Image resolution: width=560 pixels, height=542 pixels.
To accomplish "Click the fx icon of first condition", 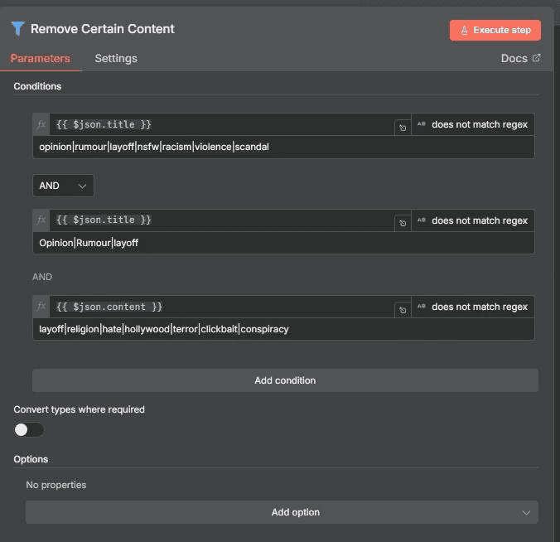I will coord(41,124).
